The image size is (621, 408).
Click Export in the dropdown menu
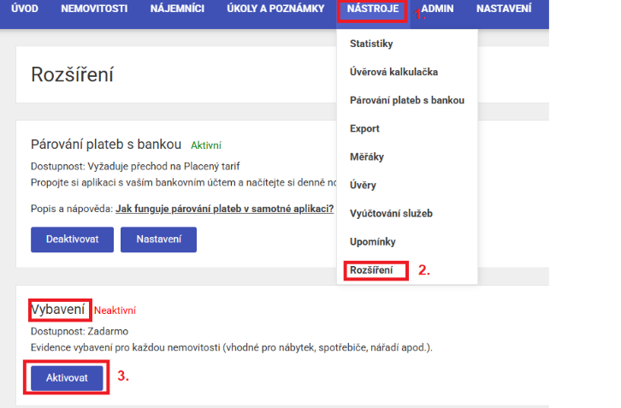coord(364,128)
